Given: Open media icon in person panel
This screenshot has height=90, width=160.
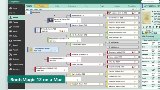Looking at the screenshot, I should coord(150,27).
